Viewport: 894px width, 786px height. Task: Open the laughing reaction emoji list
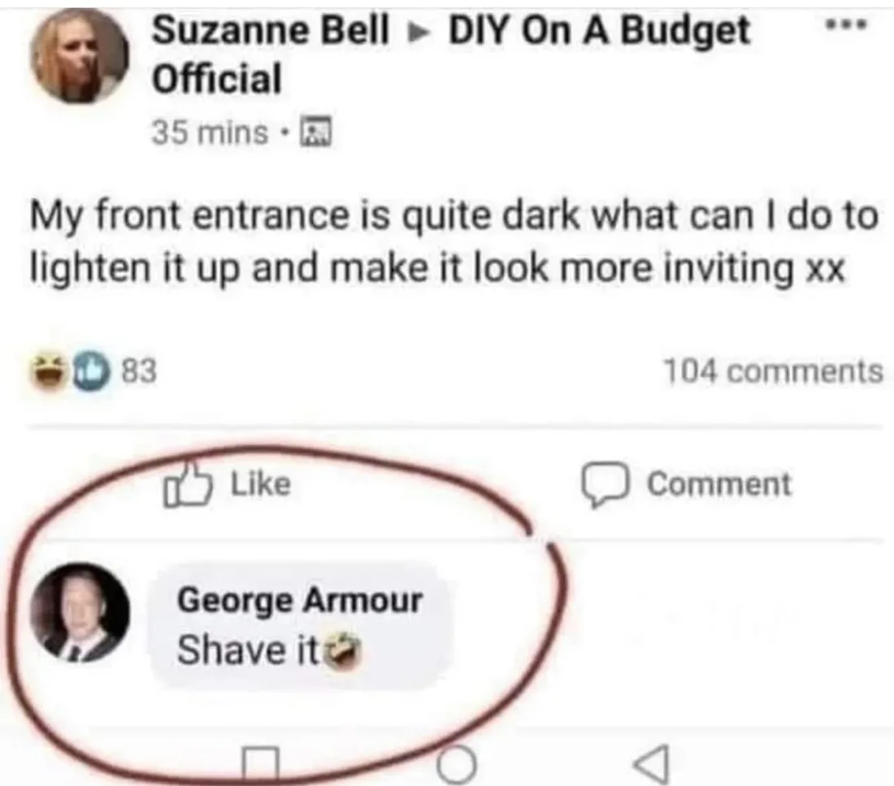coord(49,371)
